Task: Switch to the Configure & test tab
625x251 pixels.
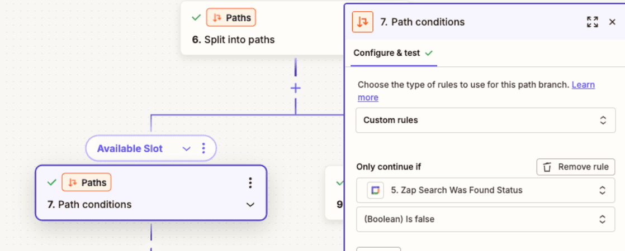Action: point(393,53)
